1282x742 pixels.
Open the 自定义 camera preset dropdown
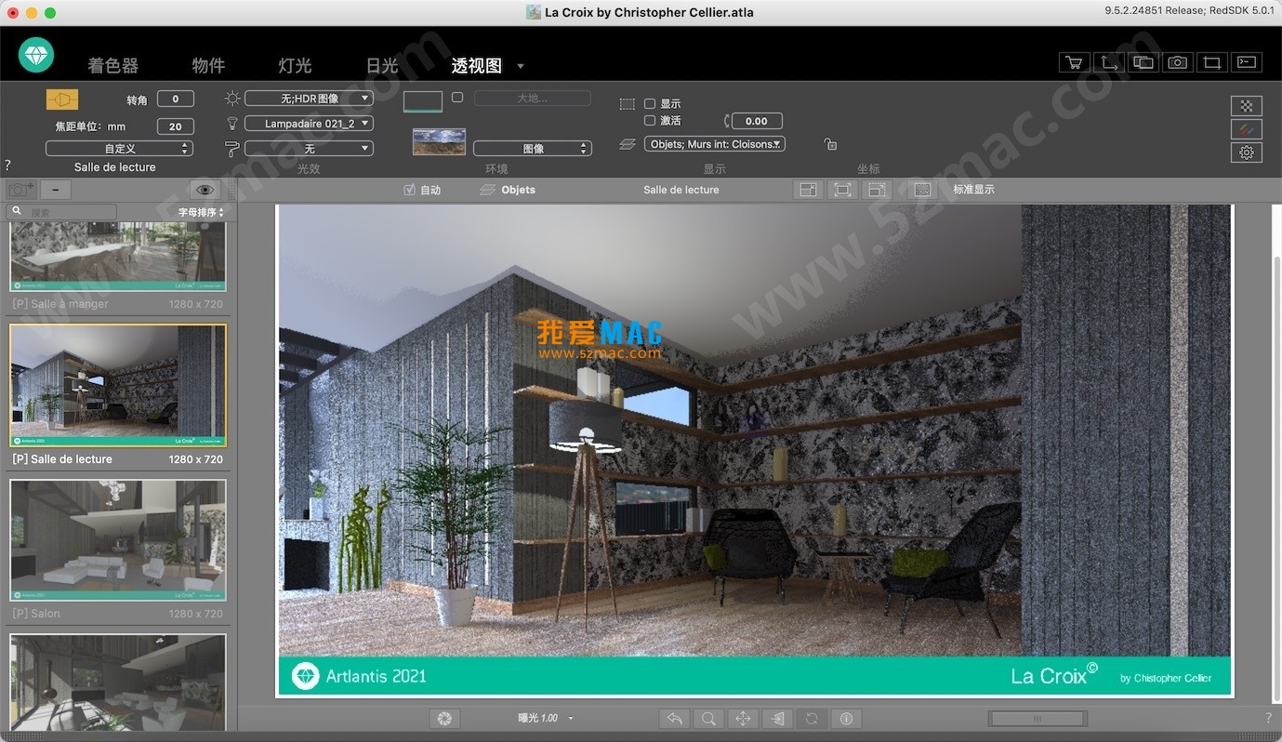click(x=119, y=148)
